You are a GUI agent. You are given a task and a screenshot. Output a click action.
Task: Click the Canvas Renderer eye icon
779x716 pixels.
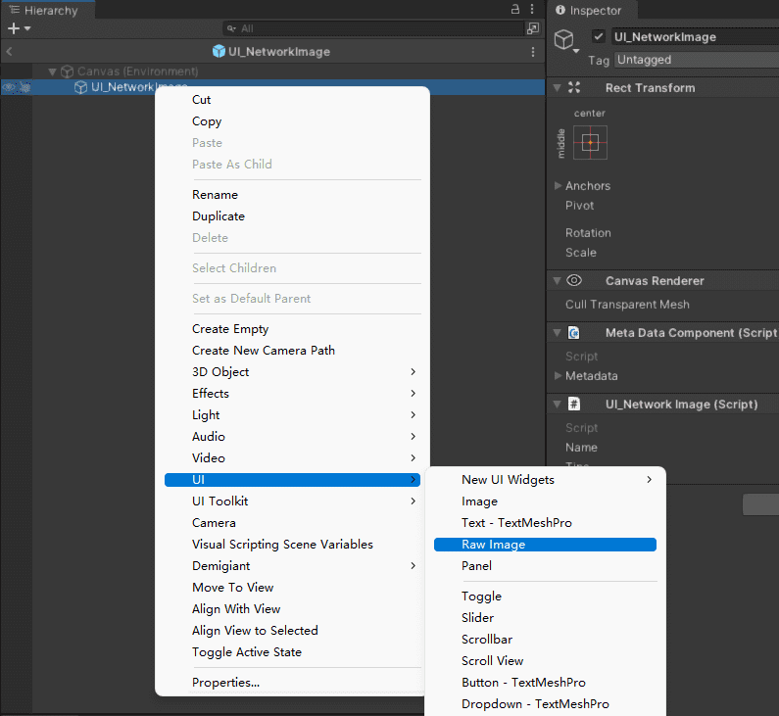tap(574, 281)
